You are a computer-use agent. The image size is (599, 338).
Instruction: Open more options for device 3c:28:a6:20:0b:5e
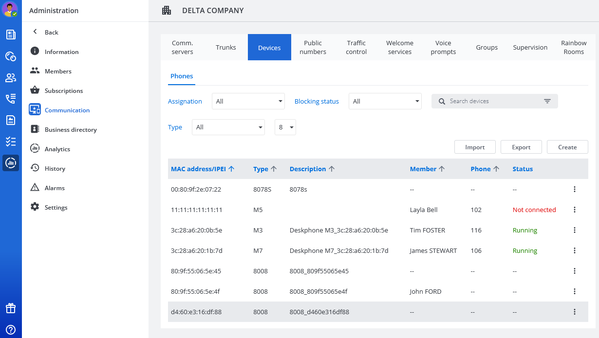pyautogui.click(x=575, y=230)
